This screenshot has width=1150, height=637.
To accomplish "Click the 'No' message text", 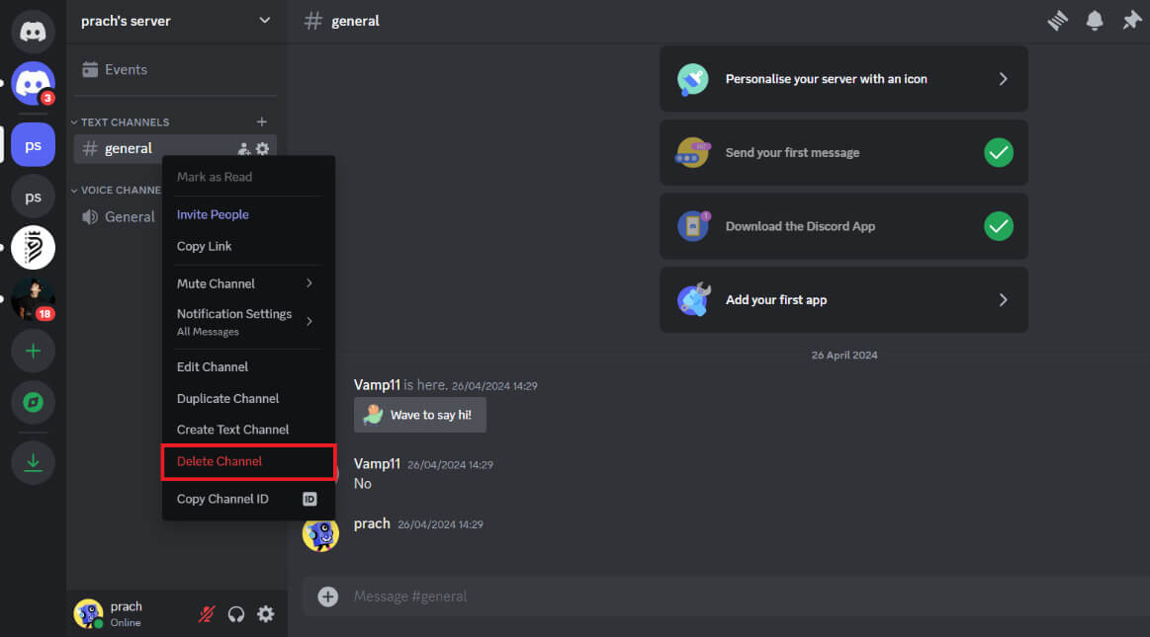I will [x=362, y=484].
